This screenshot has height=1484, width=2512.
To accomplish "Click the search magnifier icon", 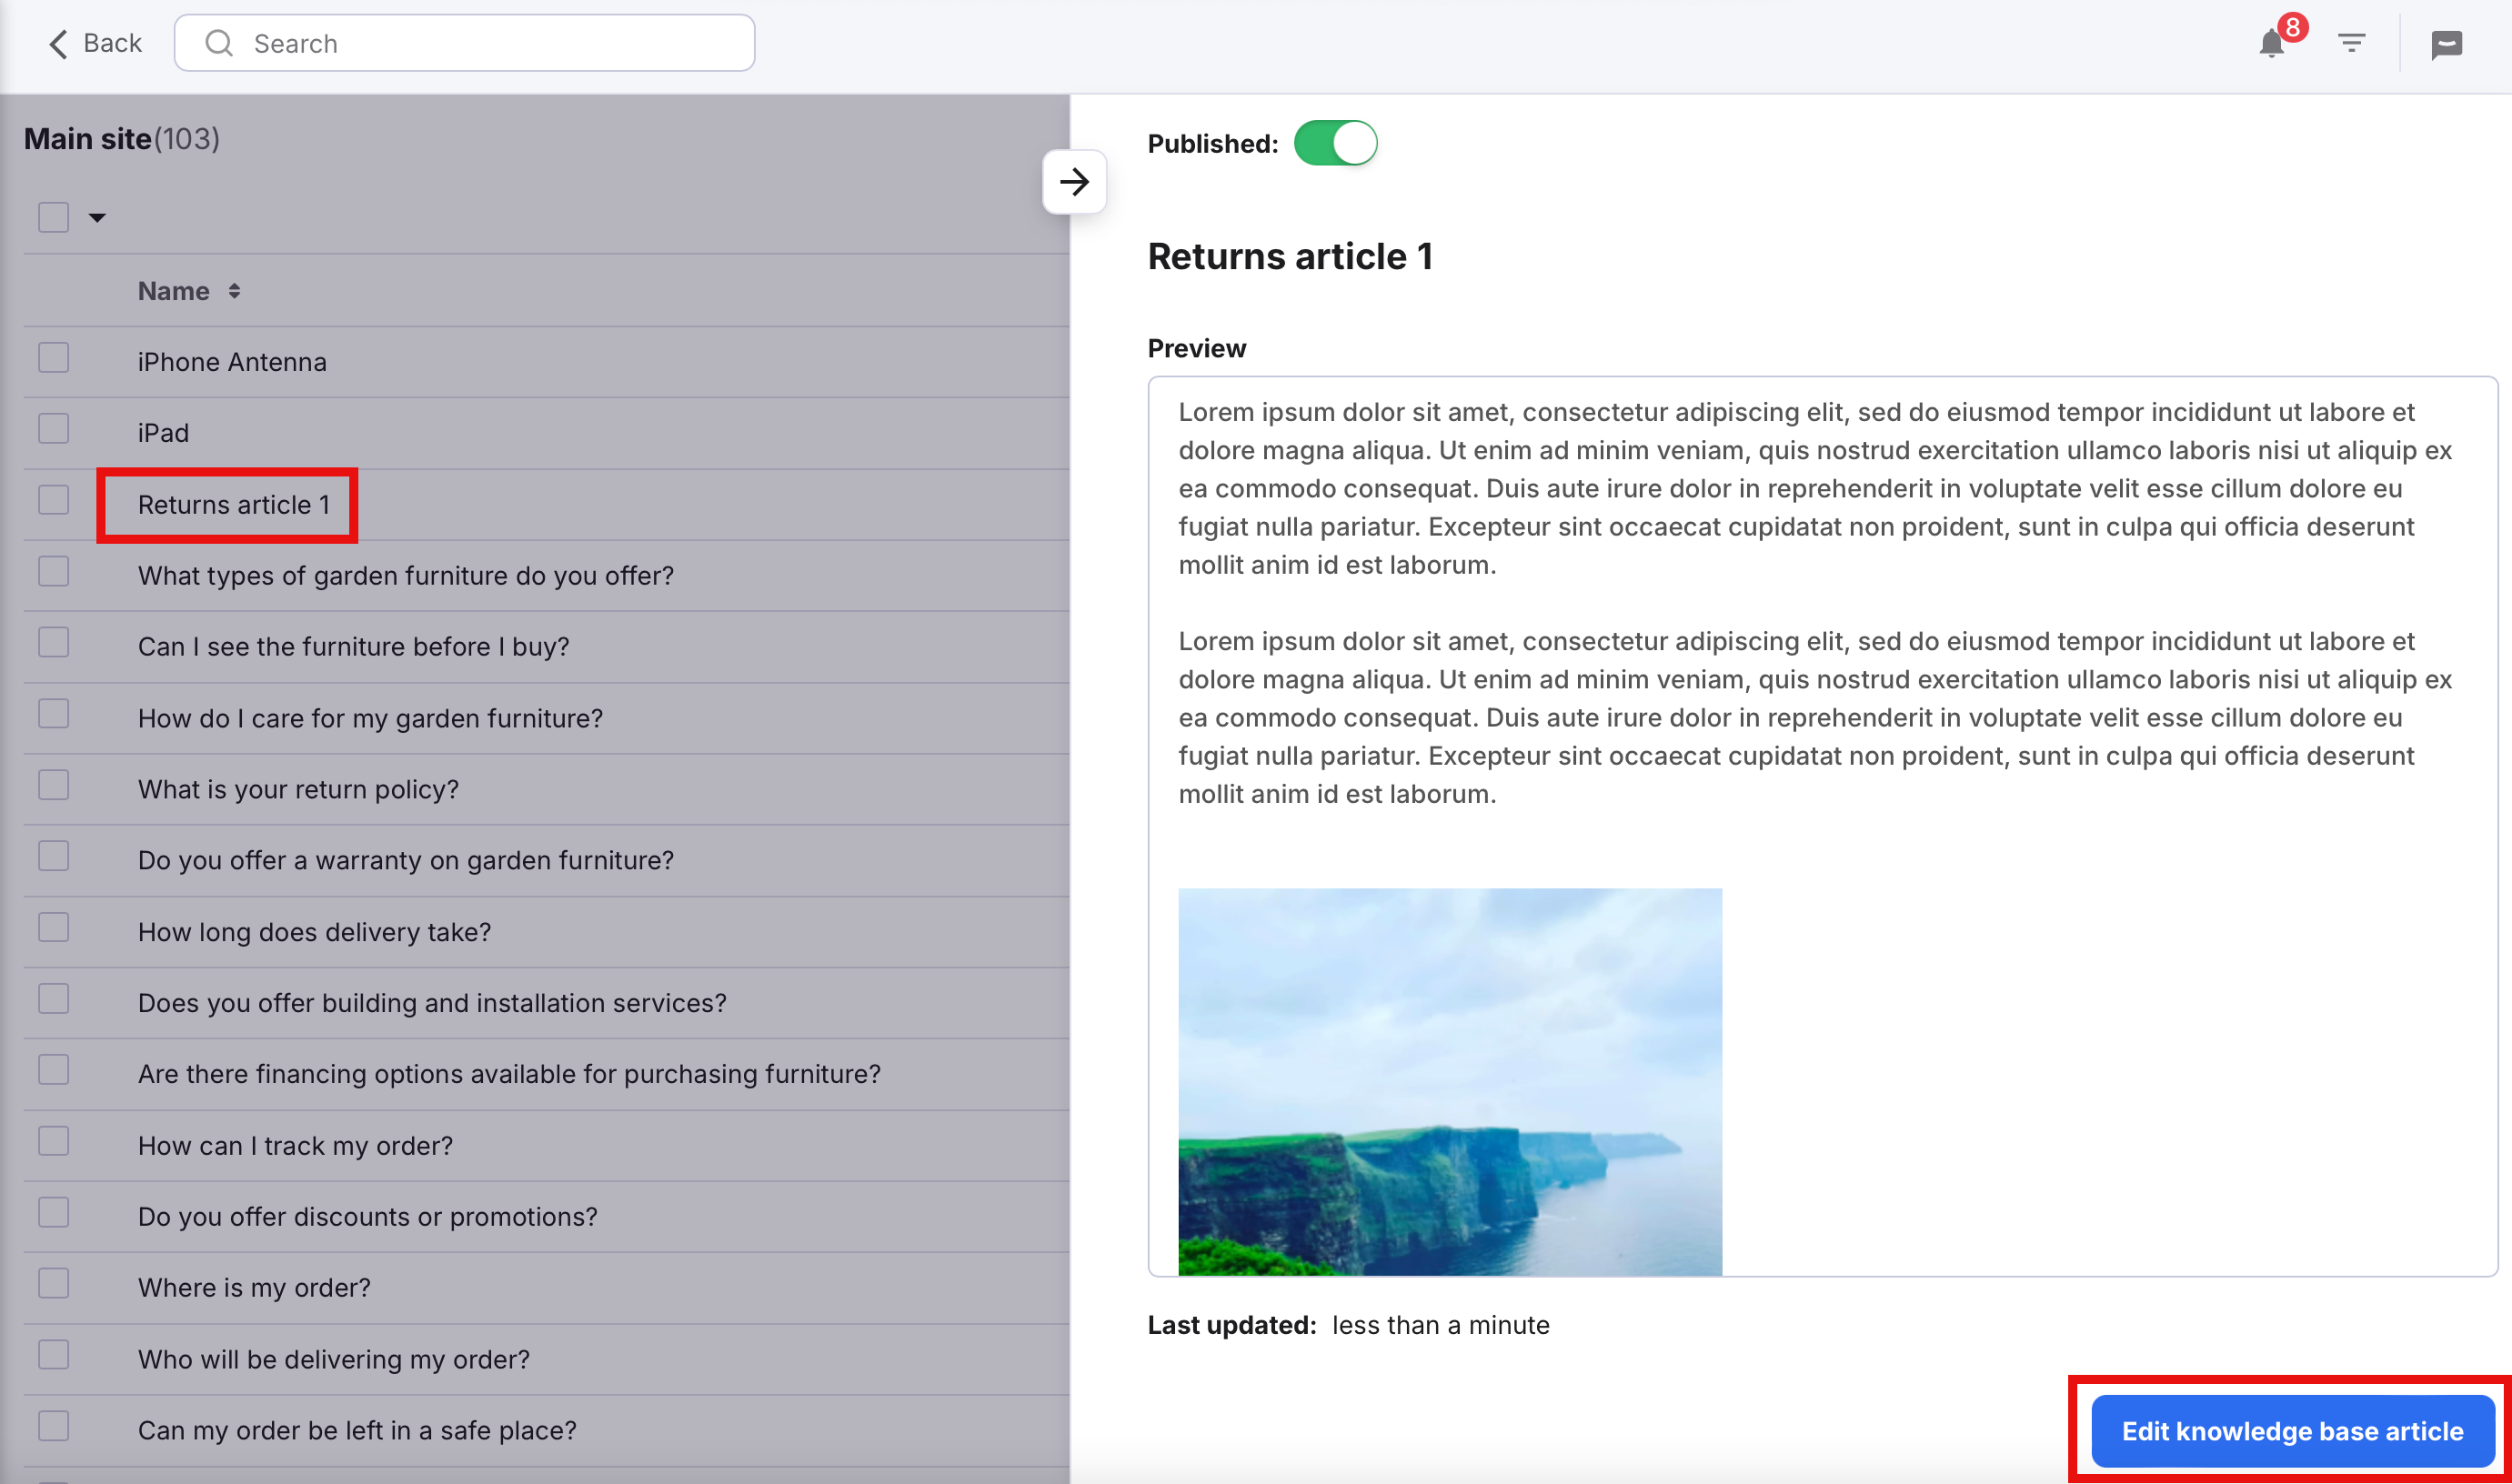I will pos(218,43).
